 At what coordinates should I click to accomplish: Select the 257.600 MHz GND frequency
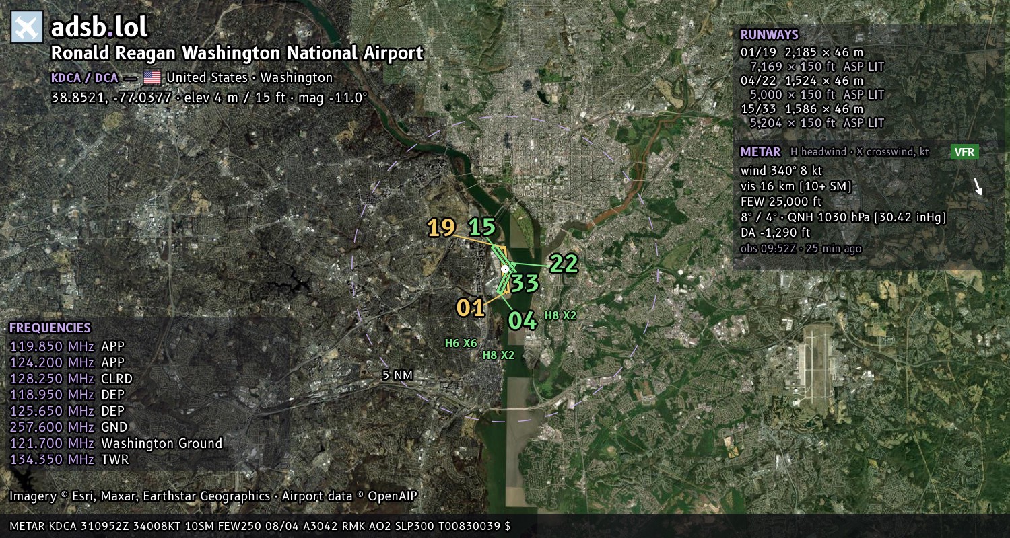[x=69, y=427]
